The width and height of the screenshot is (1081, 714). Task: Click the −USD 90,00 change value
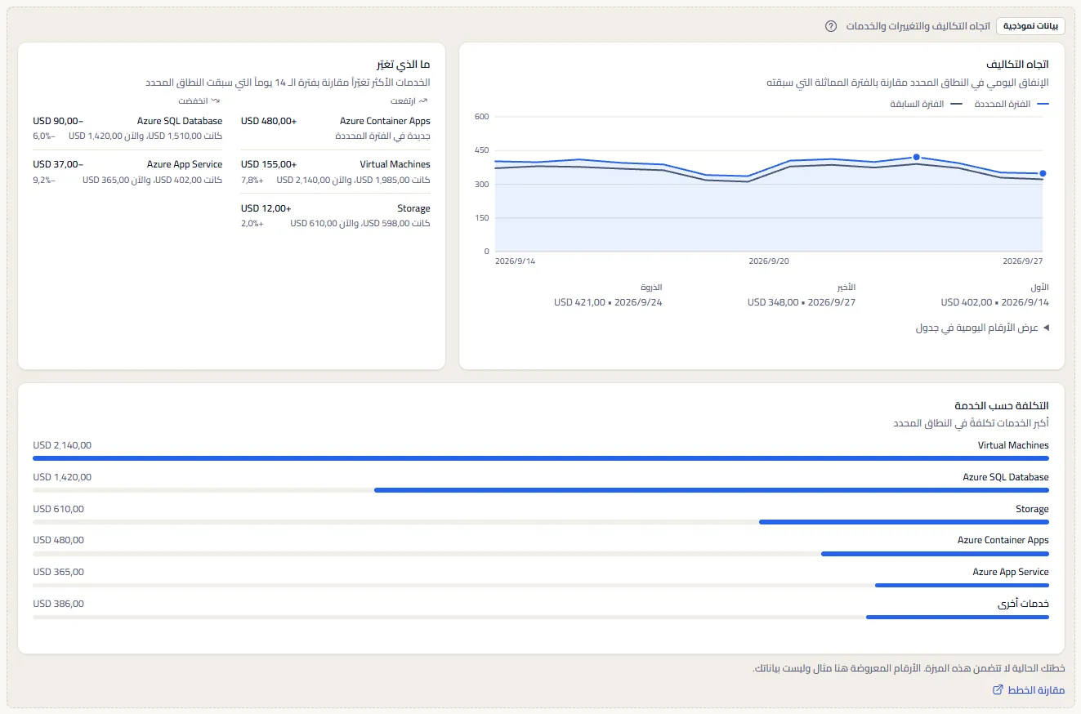click(x=58, y=121)
